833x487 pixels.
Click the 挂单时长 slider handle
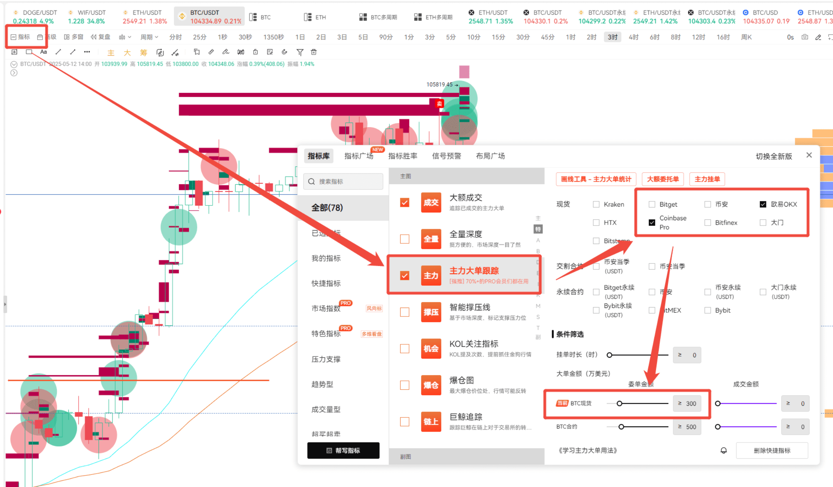609,355
